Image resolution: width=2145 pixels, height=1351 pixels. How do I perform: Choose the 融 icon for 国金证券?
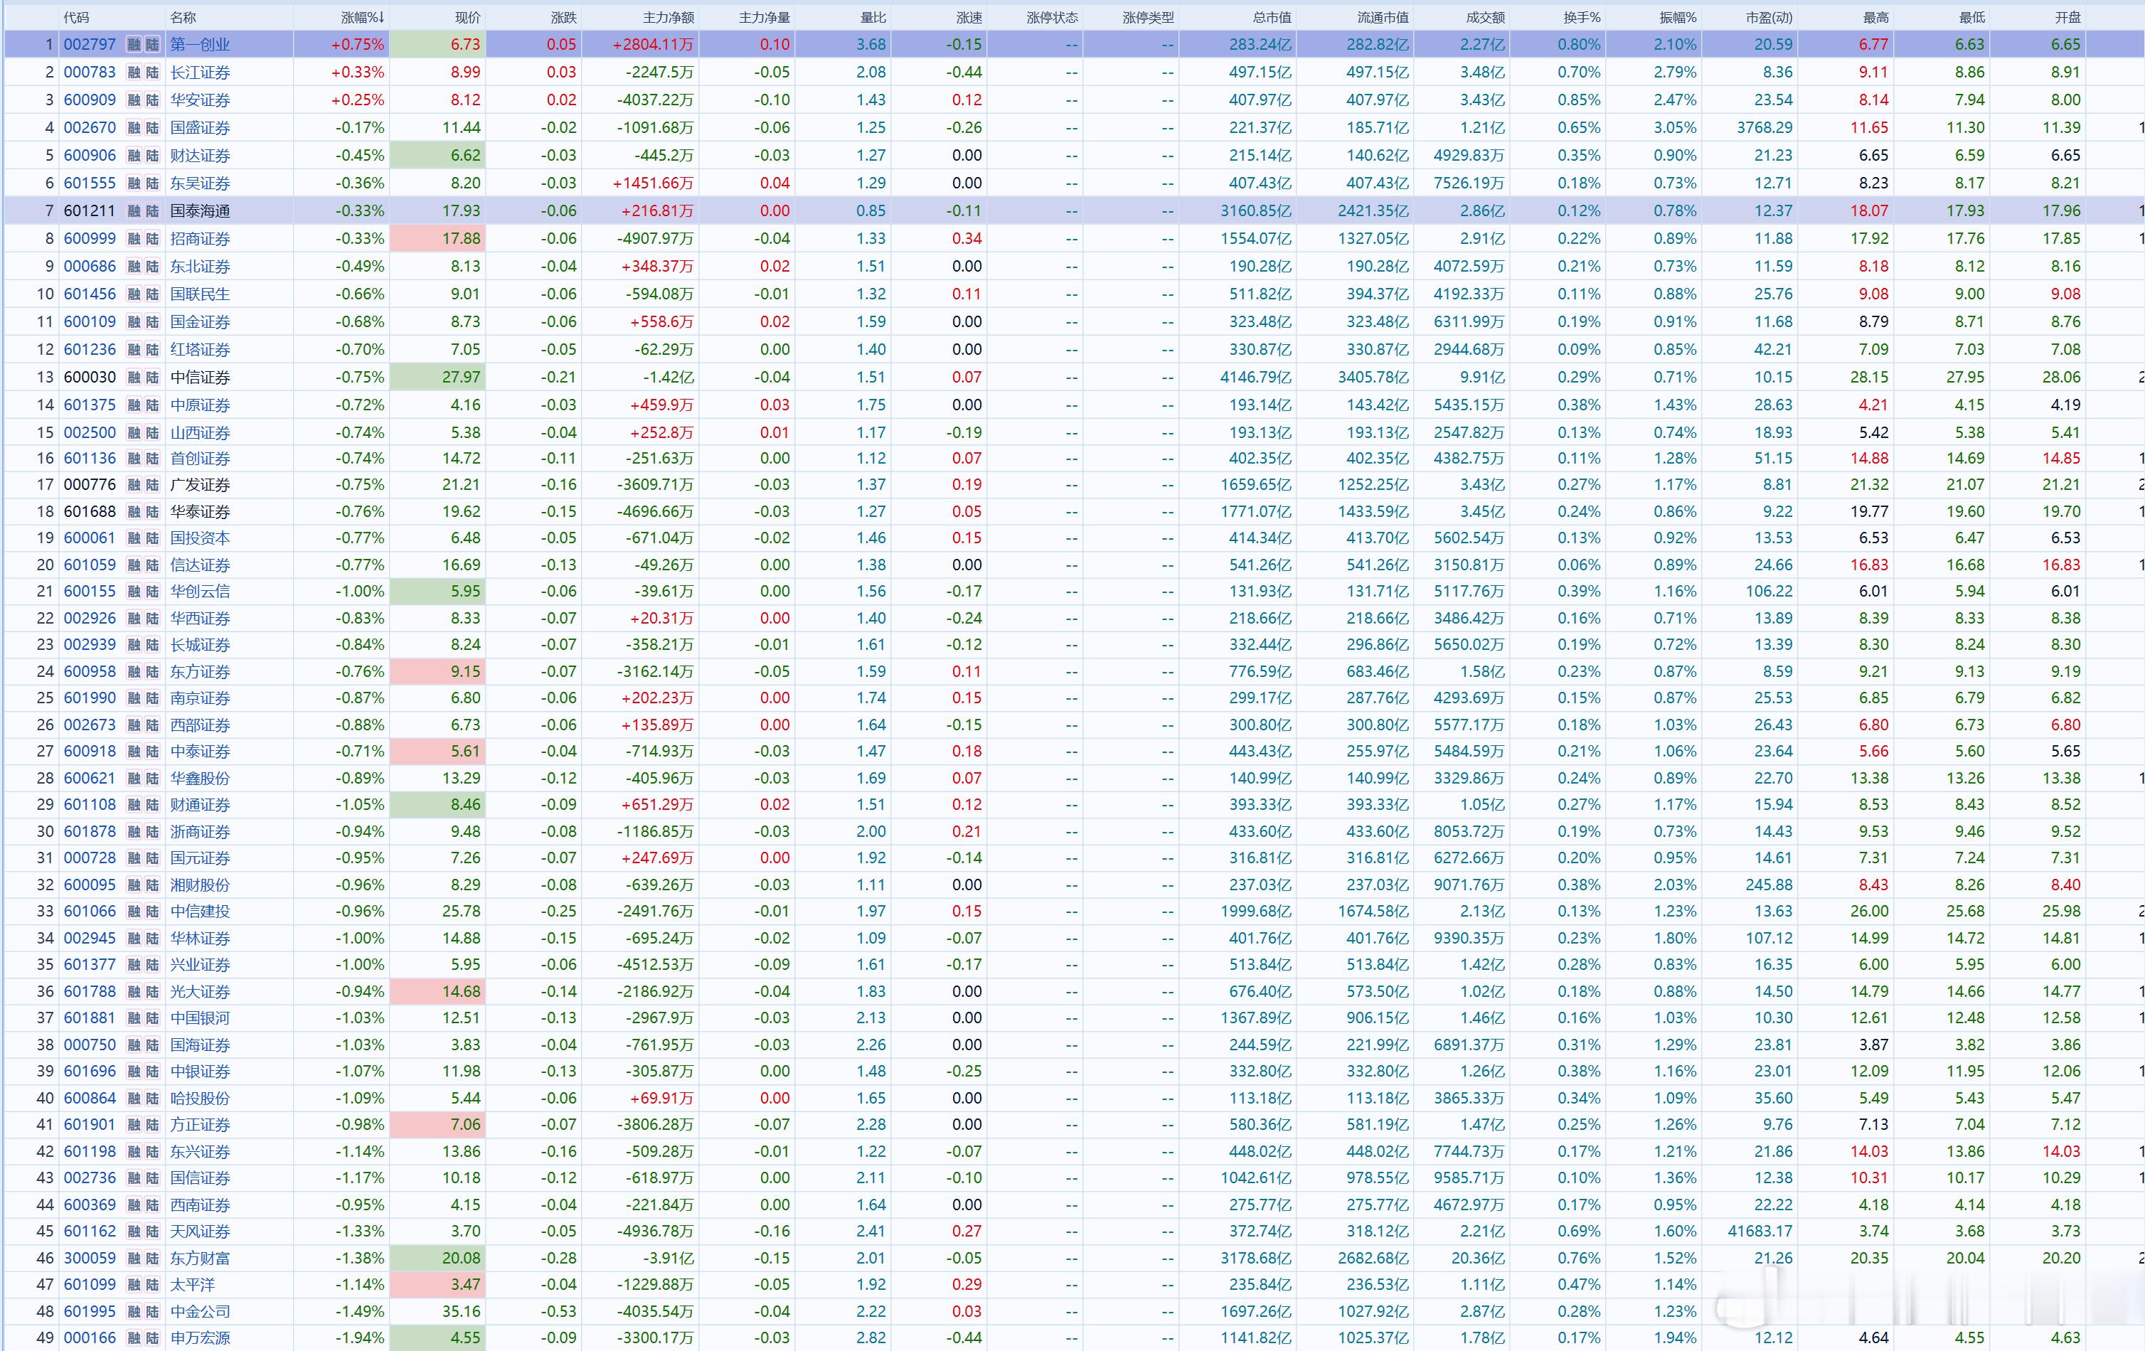point(134,321)
